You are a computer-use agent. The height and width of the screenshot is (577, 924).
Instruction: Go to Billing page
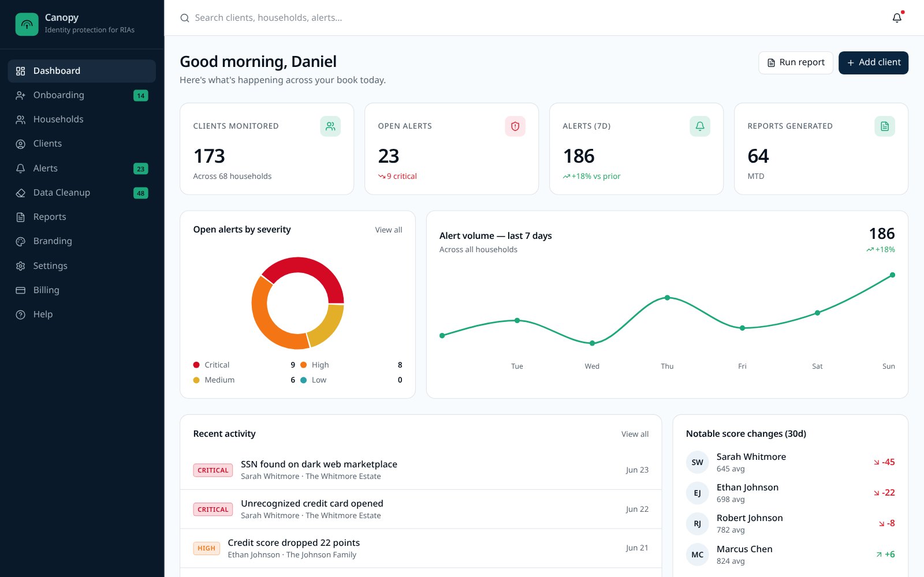82,290
